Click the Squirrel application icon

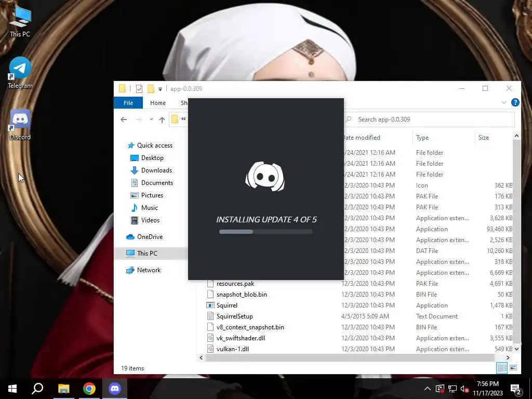(x=210, y=305)
